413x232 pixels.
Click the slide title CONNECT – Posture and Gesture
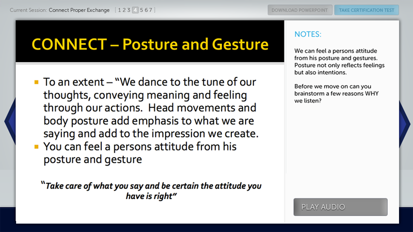(150, 43)
